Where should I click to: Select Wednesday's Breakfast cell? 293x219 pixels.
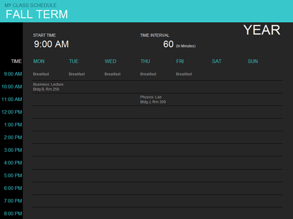113,74
